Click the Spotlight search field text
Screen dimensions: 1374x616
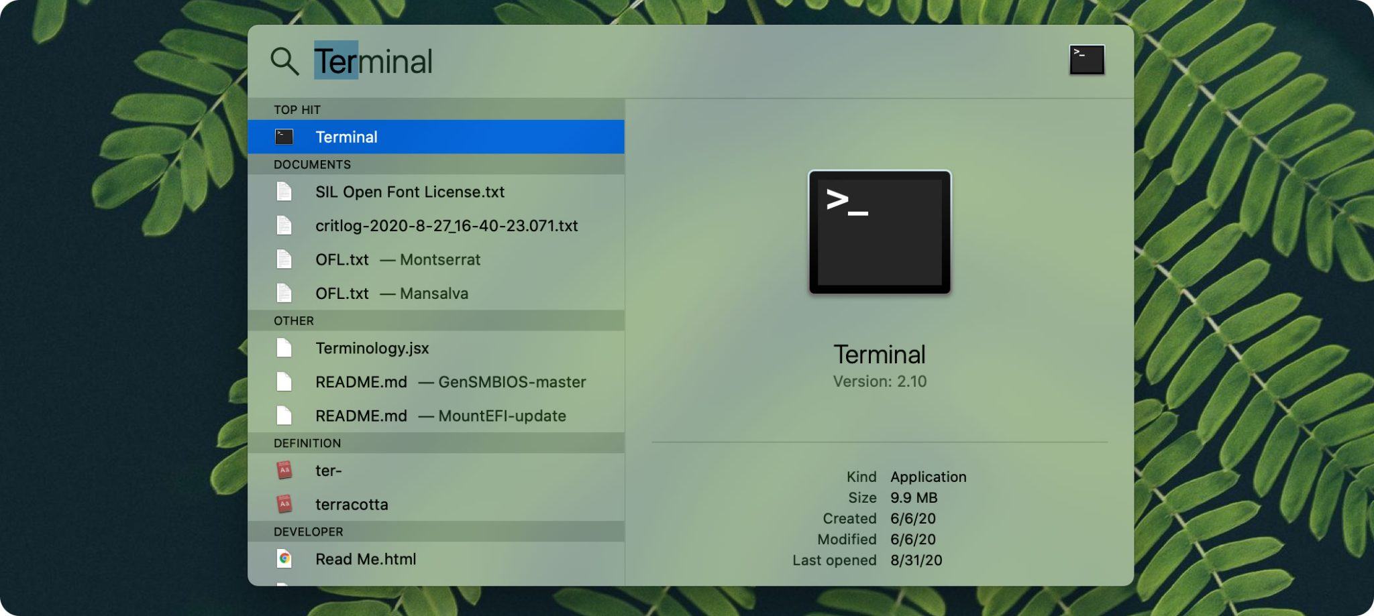373,61
